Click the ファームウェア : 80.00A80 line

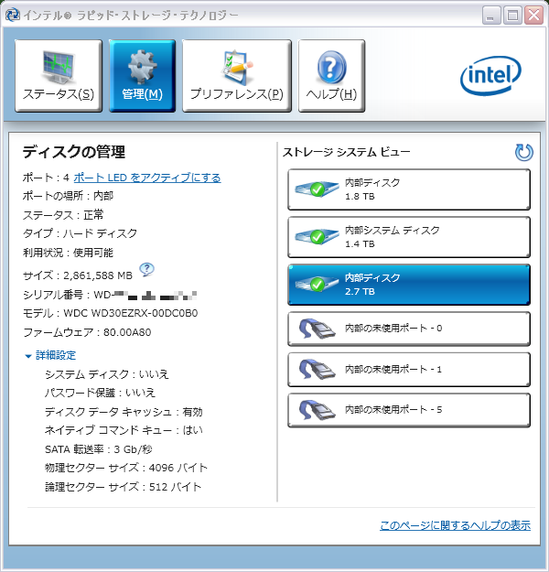click(x=87, y=332)
